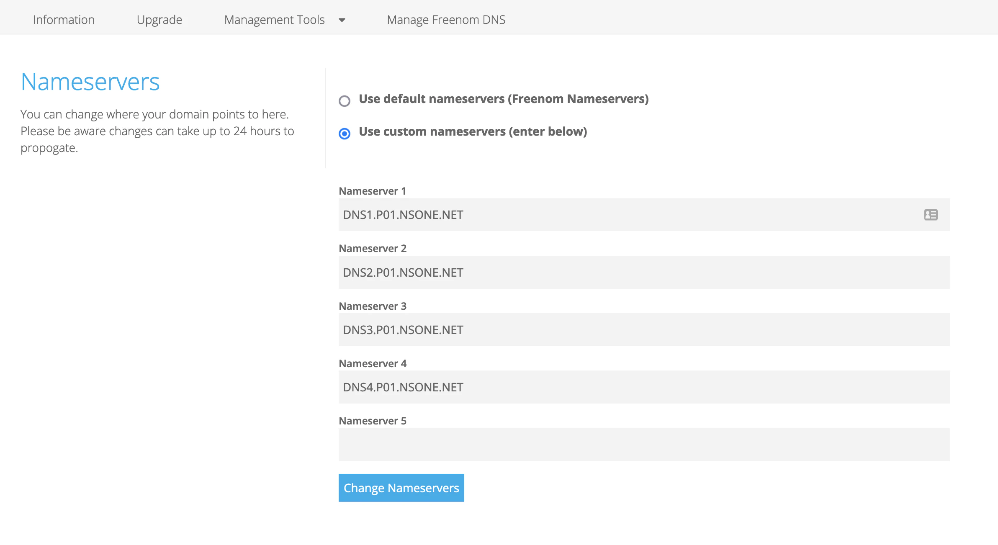Expand Management Tools dropdown arrow
The image size is (998, 545).
[342, 20]
